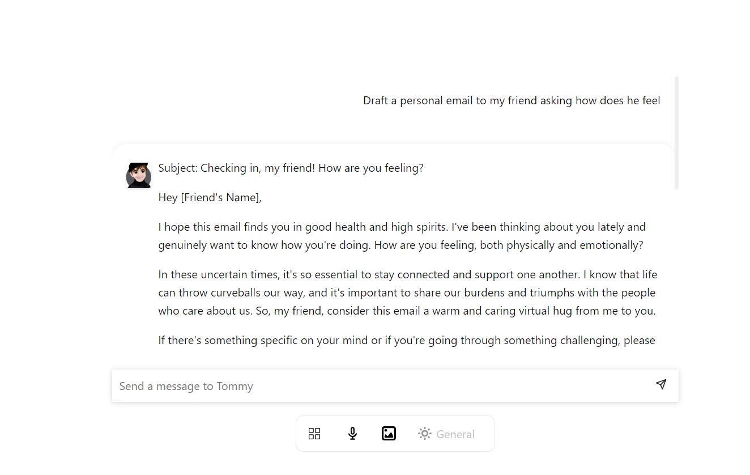Image resolution: width=750 pixels, height=475 pixels.
Task: Focus the "Send a message to Tommy" field
Action: (x=380, y=386)
